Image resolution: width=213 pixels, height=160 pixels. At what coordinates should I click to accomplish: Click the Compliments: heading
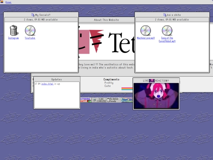pos(112,79)
